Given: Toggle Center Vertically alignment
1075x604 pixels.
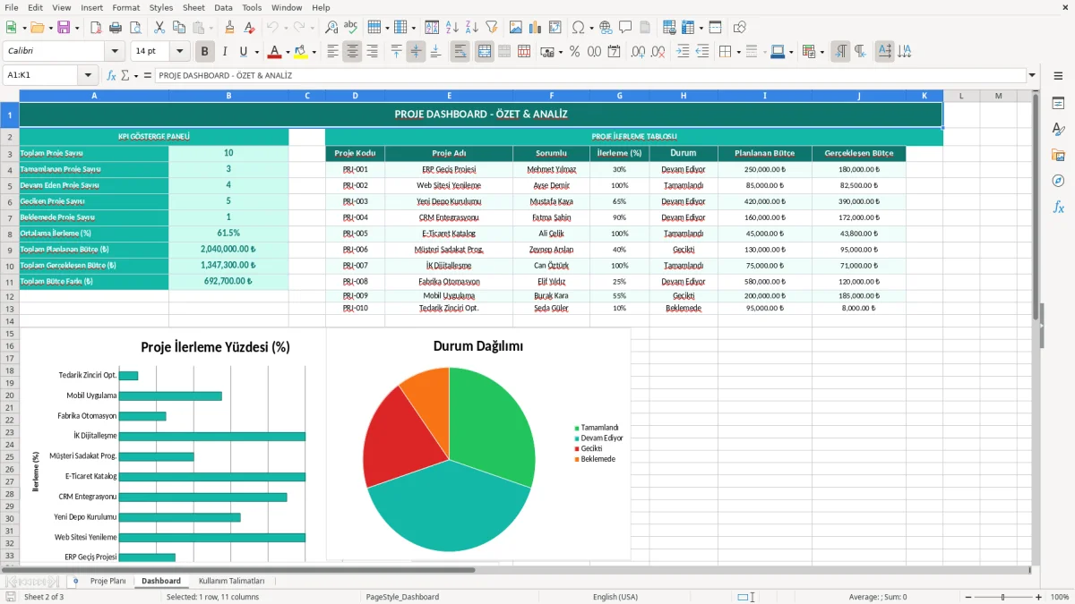Looking at the screenshot, I should coord(416,52).
